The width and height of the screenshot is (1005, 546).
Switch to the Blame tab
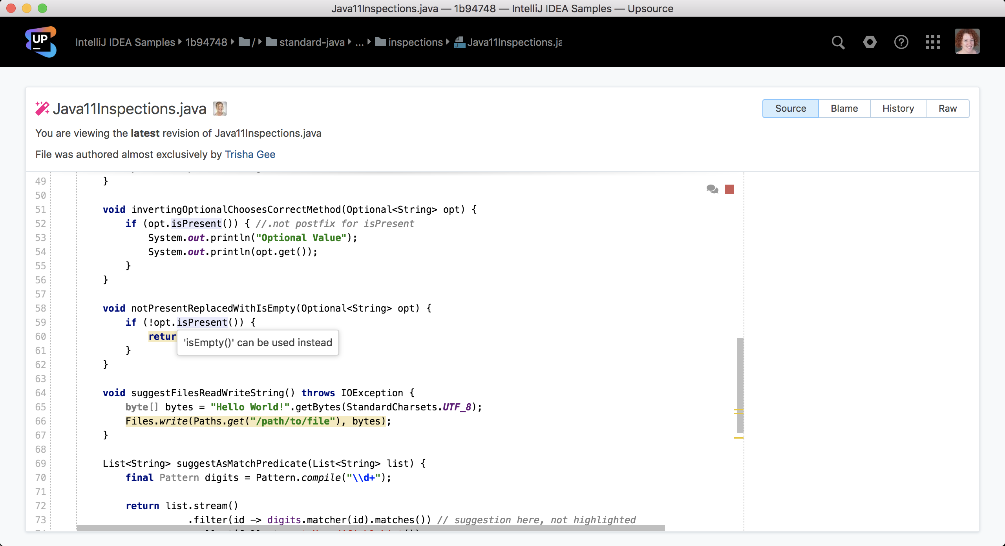pos(844,109)
